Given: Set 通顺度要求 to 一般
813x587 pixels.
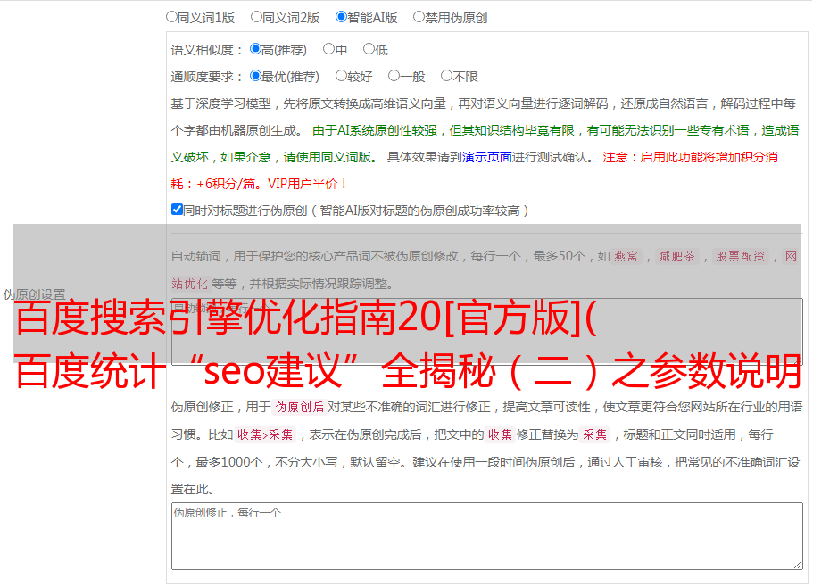Looking at the screenshot, I should (394, 76).
